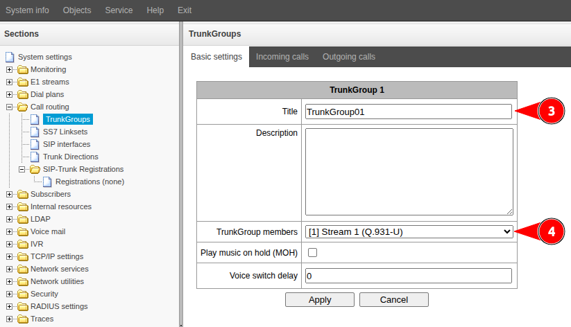571x327 pixels.
Task: Click the Monitoring folder icon
Action: [x=23, y=69]
